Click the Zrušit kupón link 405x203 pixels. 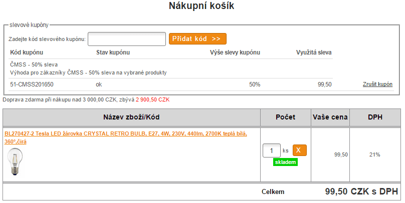(377, 84)
